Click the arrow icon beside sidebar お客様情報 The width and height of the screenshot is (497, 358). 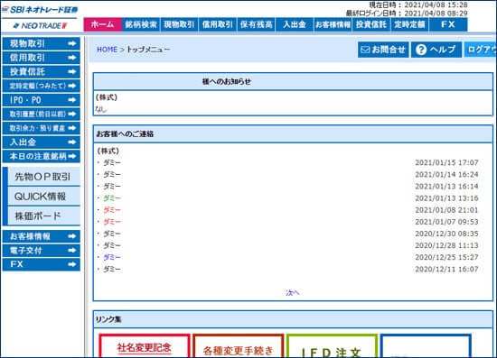pos(72,236)
